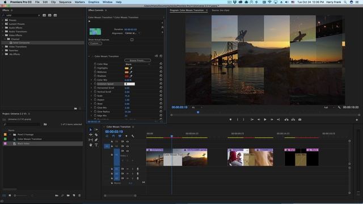Expand the Audio Transitions folder

pos(3,32)
